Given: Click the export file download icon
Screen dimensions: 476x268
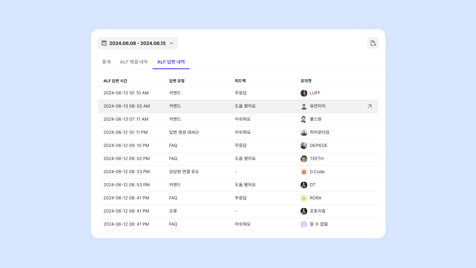Looking at the screenshot, I should click(373, 43).
